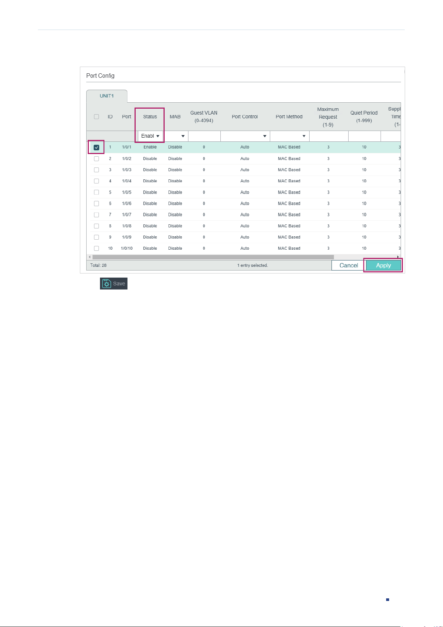Screen dimensions: 443x627
Task: Click the Status column header
Action: [x=150, y=116]
